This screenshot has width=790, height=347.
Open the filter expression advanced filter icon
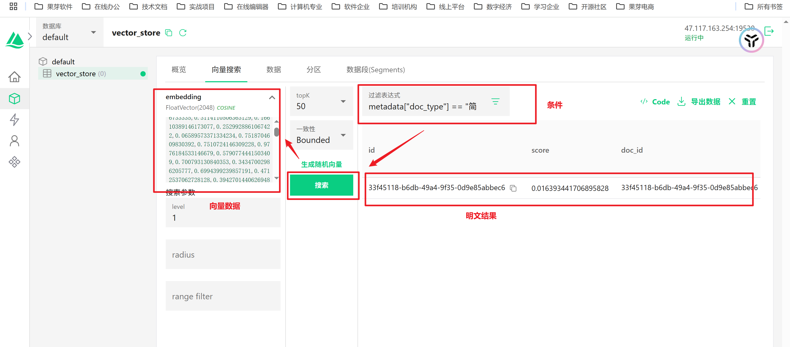(495, 101)
